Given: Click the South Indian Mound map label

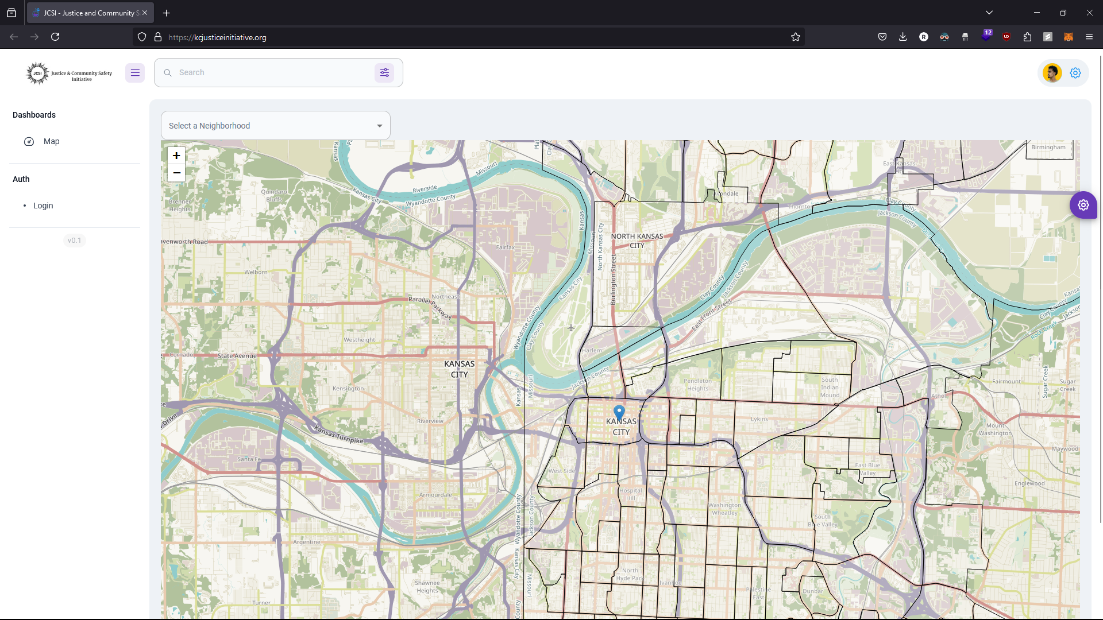Looking at the screenshot, I should click(830, 387).
